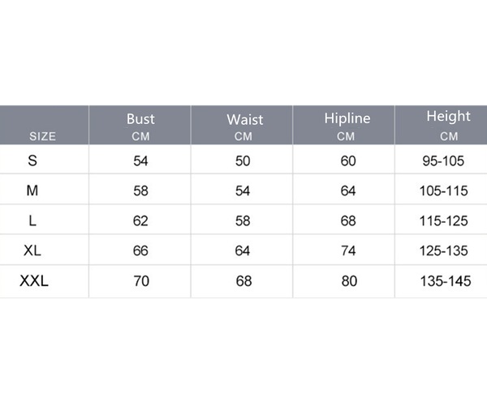Click bust value 62 in L row

140,220
